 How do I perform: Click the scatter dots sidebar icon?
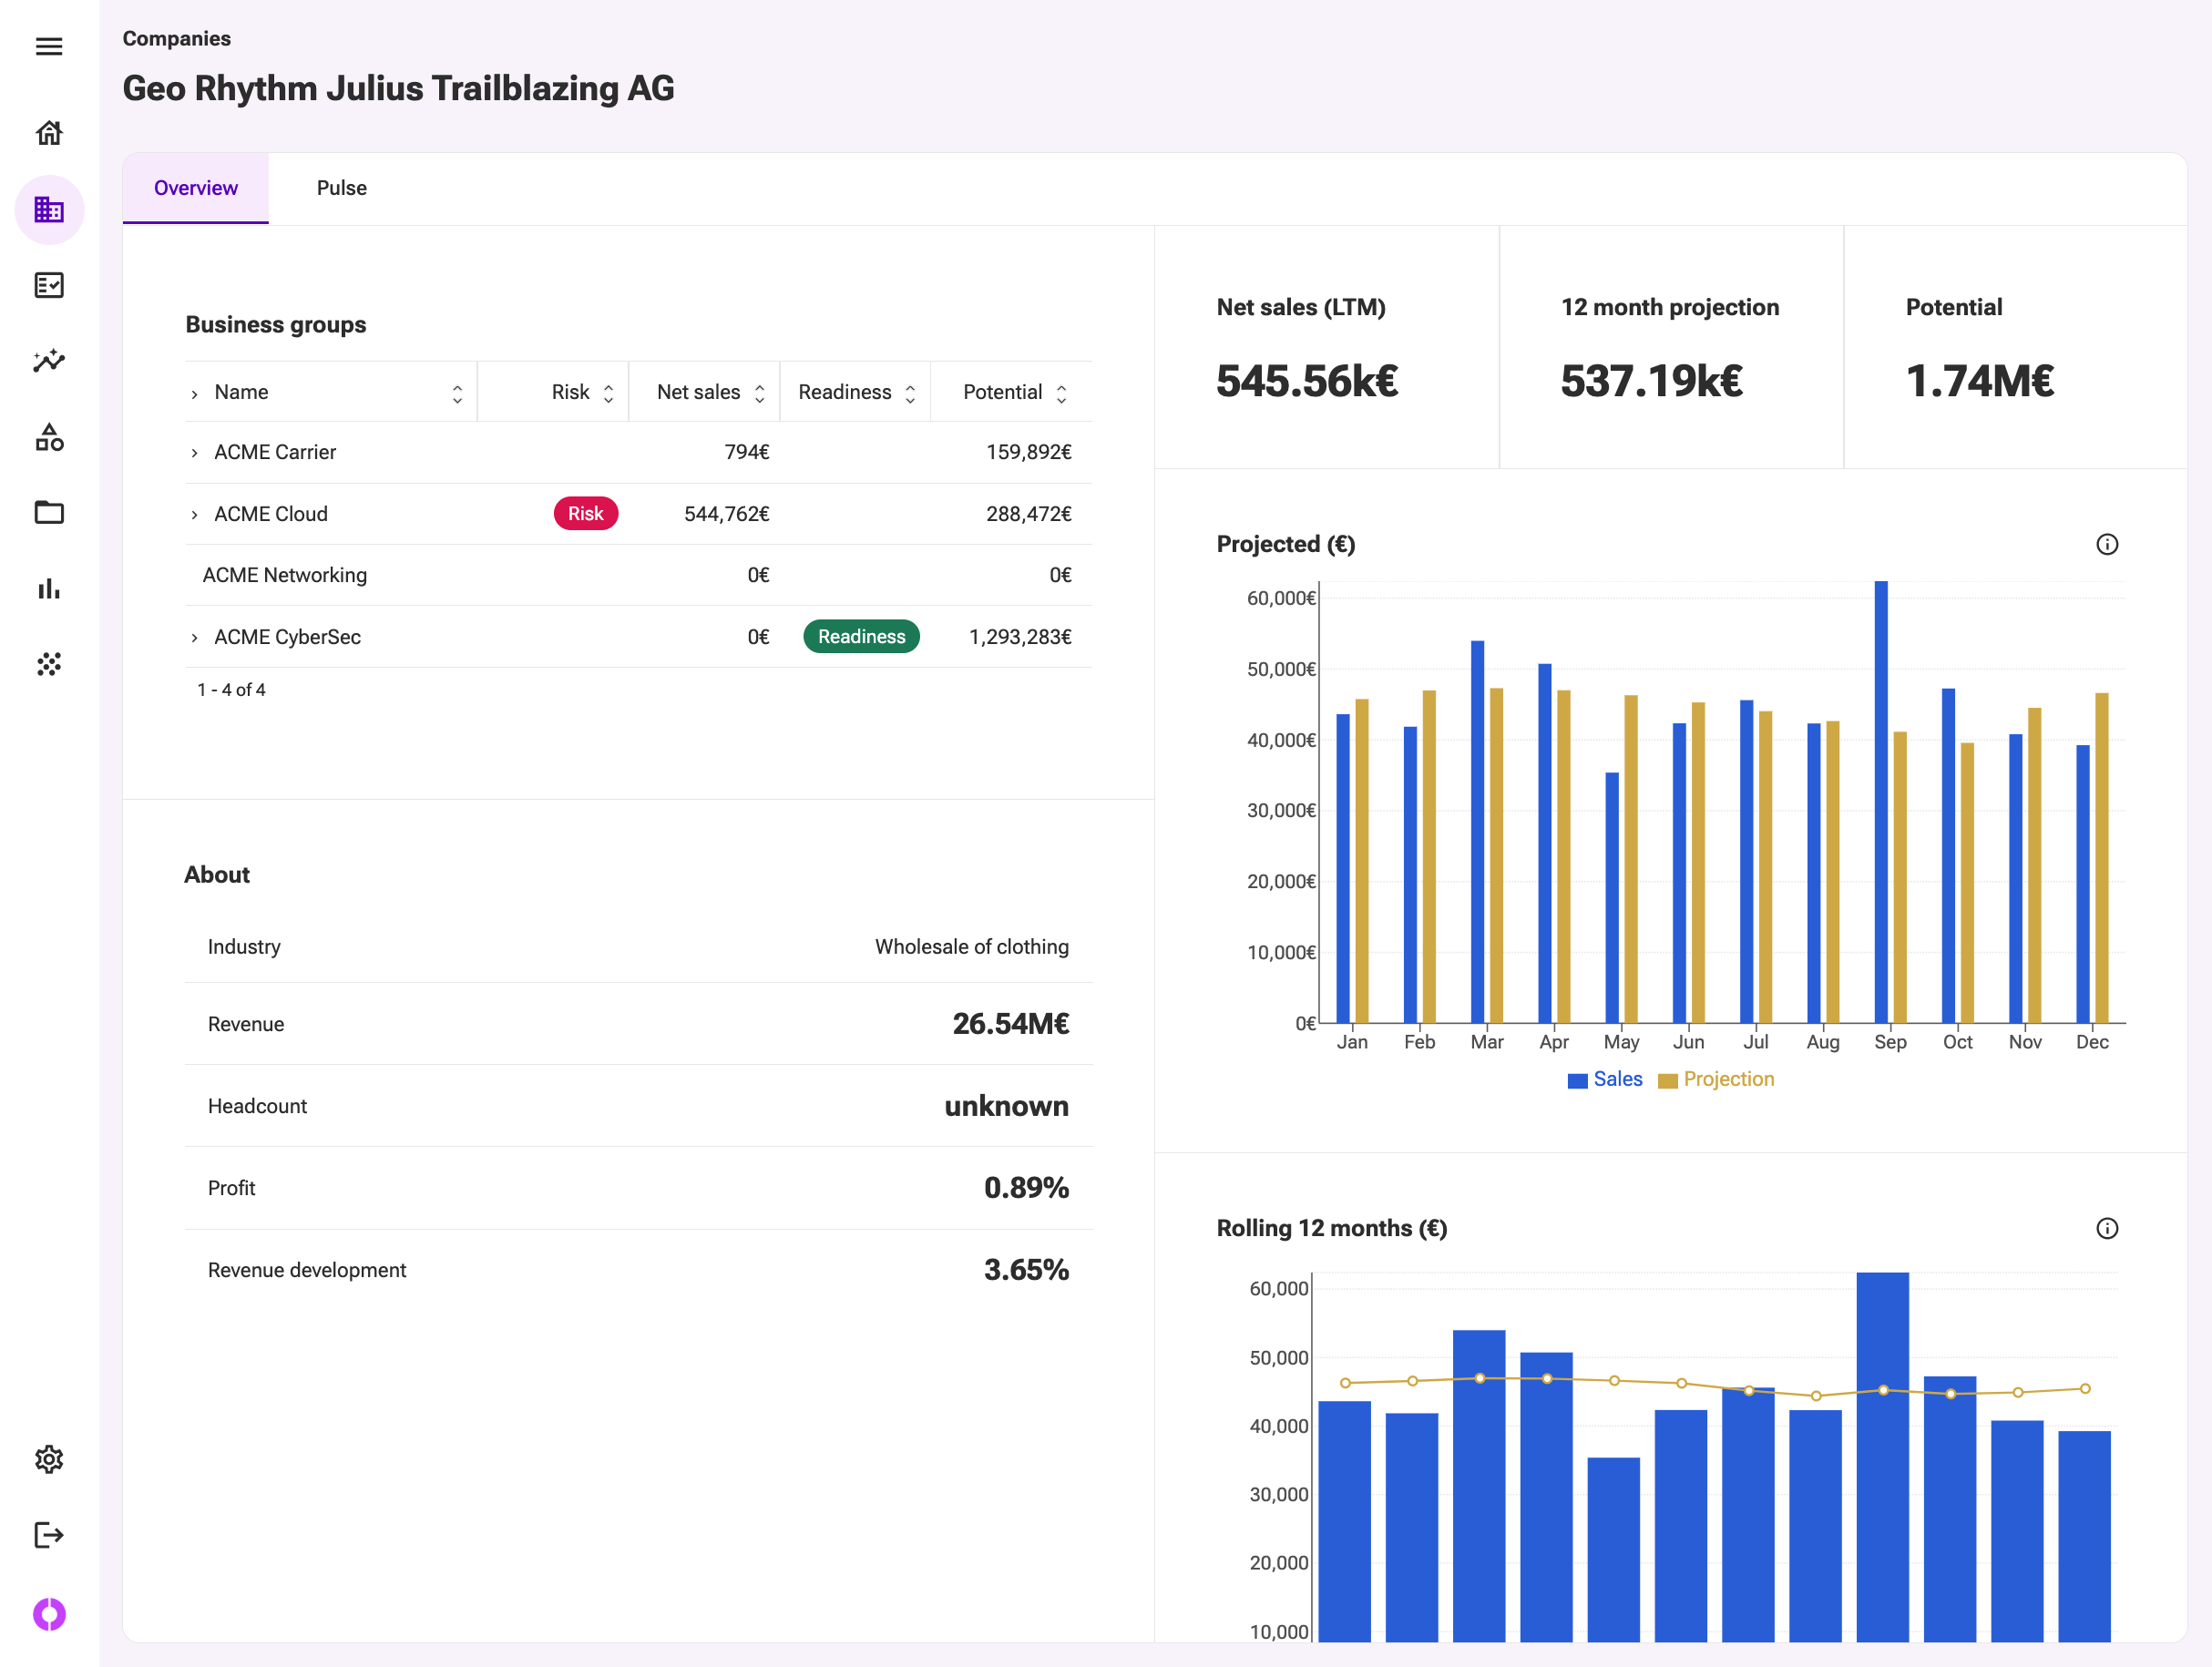(x=49, y=664)
